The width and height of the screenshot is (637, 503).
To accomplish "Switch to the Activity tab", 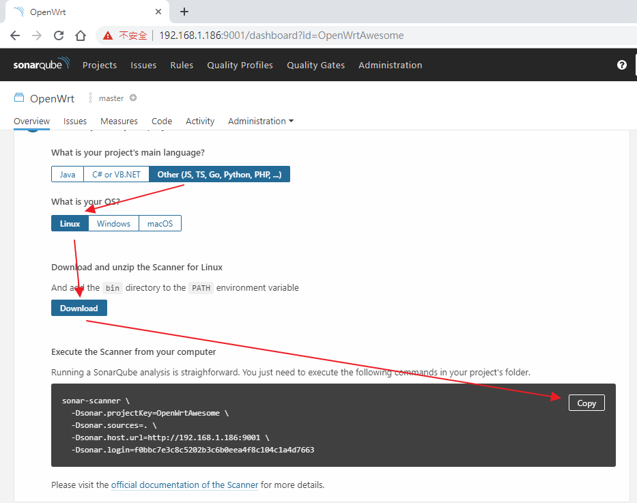I will (200, 121).
